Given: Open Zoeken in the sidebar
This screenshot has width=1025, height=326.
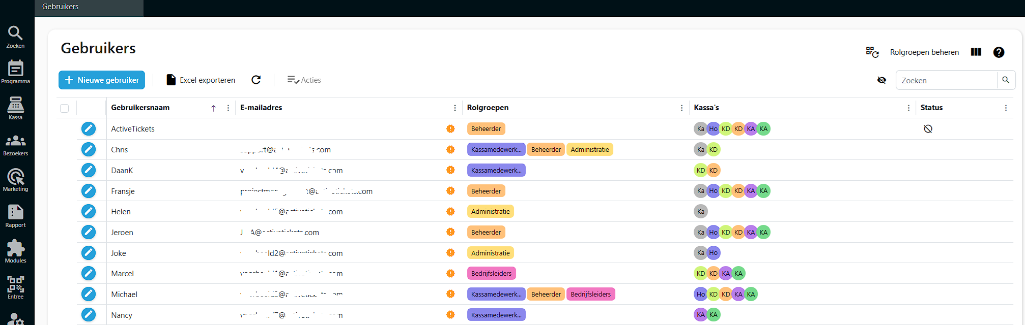Looking at the screenshot, I should 15,37.
